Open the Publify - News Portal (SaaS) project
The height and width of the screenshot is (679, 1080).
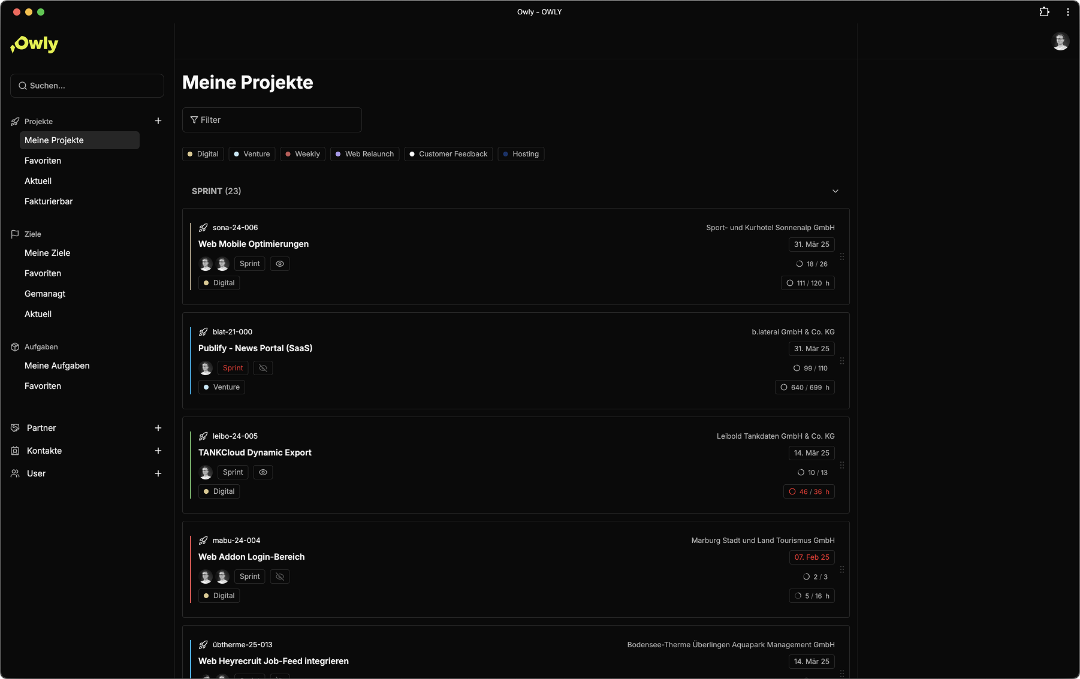255,348
